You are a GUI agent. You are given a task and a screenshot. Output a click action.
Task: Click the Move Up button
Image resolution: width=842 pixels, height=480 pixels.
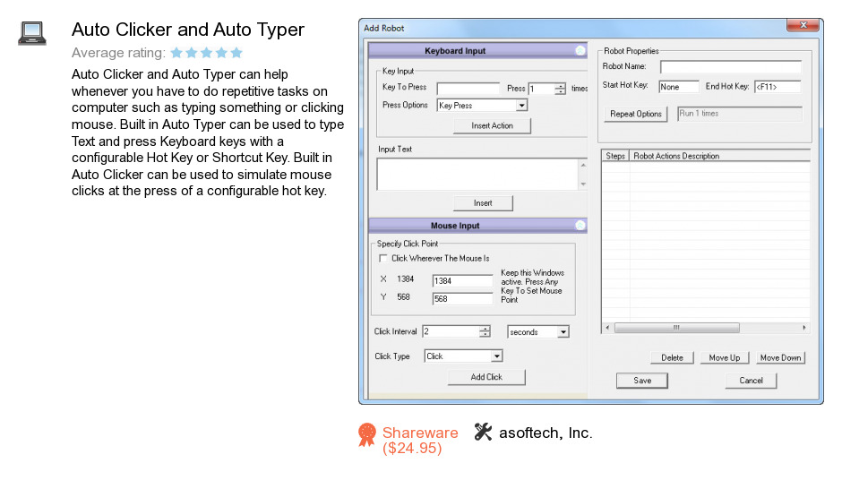click(725, 357)
